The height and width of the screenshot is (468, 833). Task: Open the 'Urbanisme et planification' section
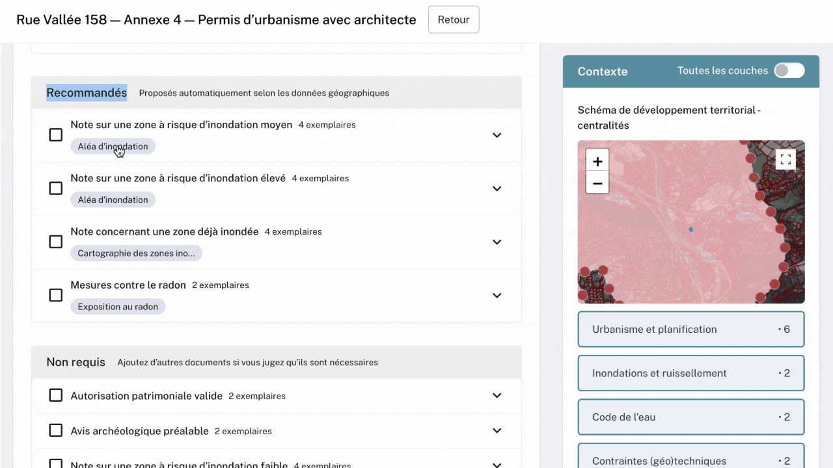(690, 330)
